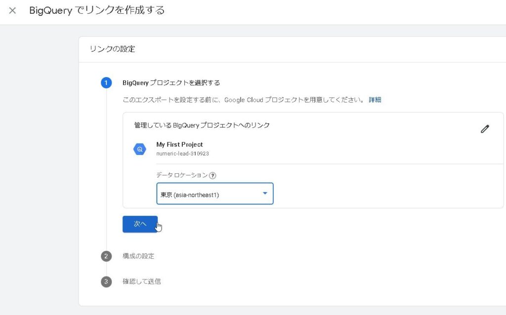
Task: Click the リンクの設定 card header
Action: (113, 49)
